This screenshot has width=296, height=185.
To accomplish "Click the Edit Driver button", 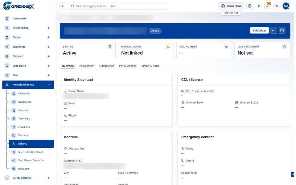I will 259,31.
